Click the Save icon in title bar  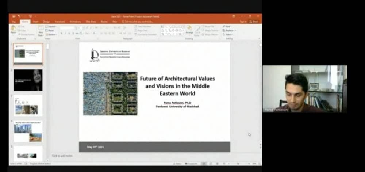[14, 16]
